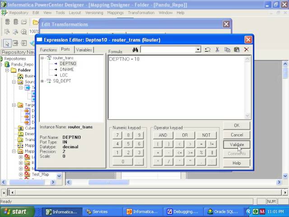Click the paste clipboard icon
289x217 pixels.
(x=237, y=50)
